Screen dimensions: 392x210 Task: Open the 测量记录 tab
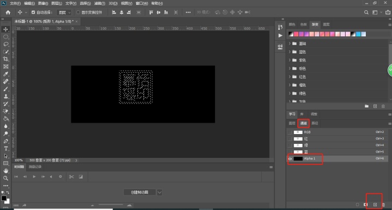click(x=35, y=167)
